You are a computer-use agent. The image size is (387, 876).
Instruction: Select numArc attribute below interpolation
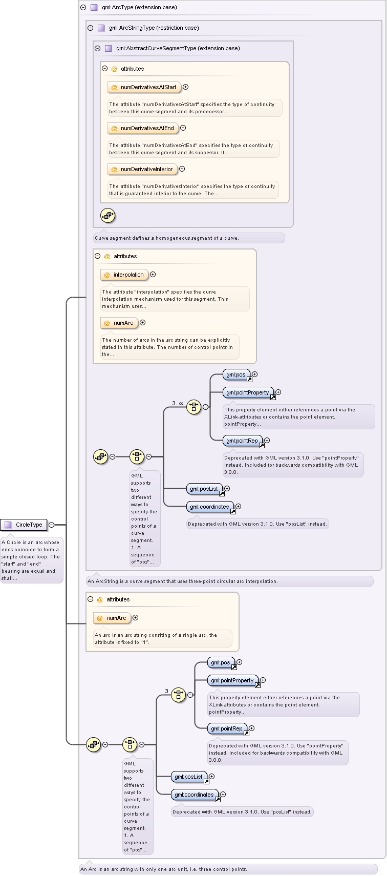(x=119, y=323)
